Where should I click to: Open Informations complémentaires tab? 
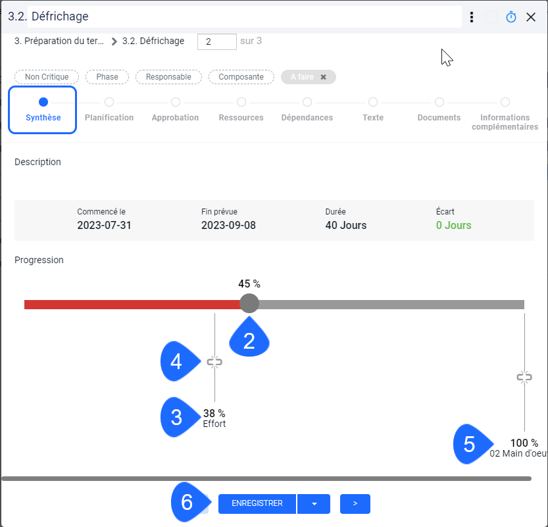point(505,114)
